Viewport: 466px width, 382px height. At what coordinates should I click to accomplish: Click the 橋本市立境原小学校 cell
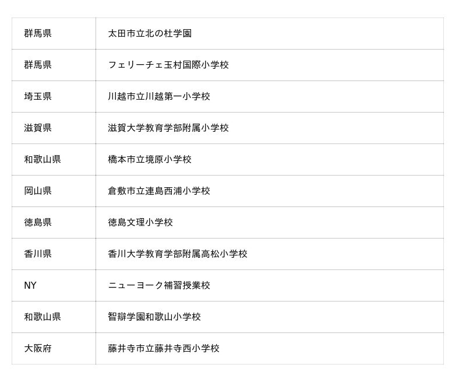[x=150, y=159]
